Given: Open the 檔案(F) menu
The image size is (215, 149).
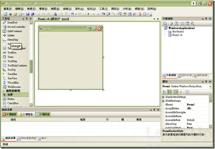Looking at the screenshot, I should tap(8, 9).
